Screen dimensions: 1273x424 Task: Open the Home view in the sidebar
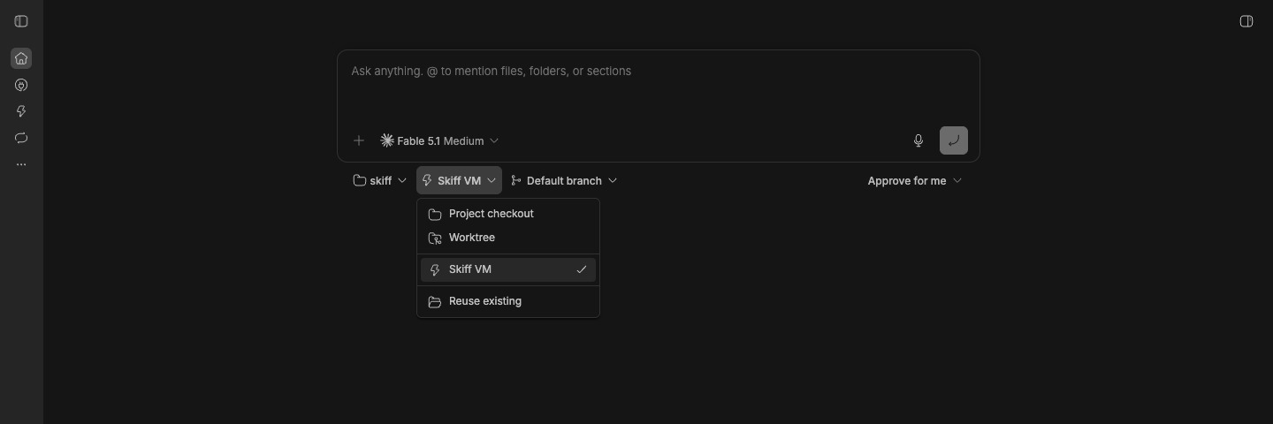click(21, 58)
